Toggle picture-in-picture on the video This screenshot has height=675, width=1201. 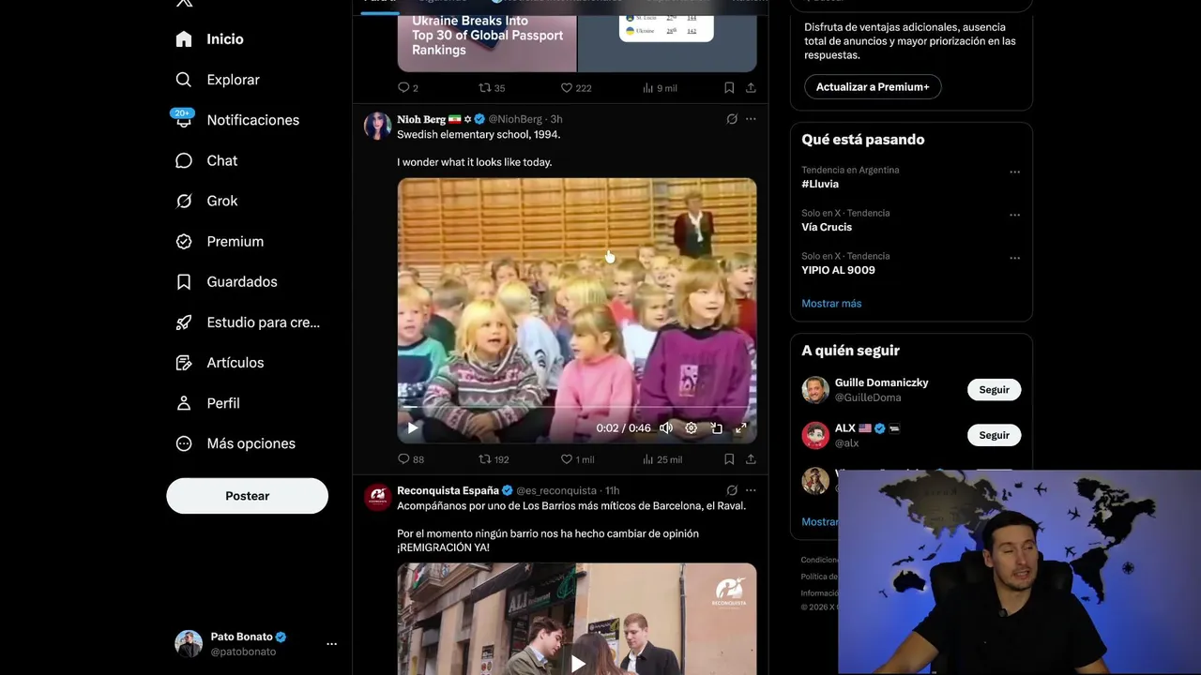click(716, 427)
